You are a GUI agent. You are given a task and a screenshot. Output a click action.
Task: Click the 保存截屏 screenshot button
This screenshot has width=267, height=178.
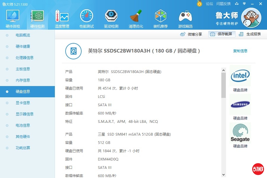click(222, 34)
